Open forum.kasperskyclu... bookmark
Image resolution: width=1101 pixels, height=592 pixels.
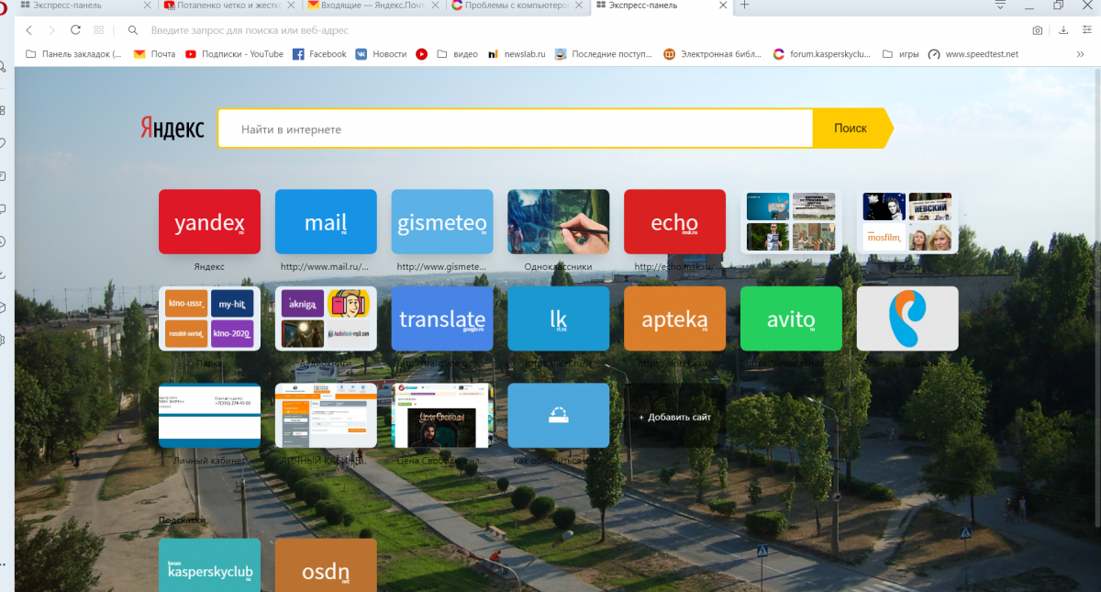point(822,54)
